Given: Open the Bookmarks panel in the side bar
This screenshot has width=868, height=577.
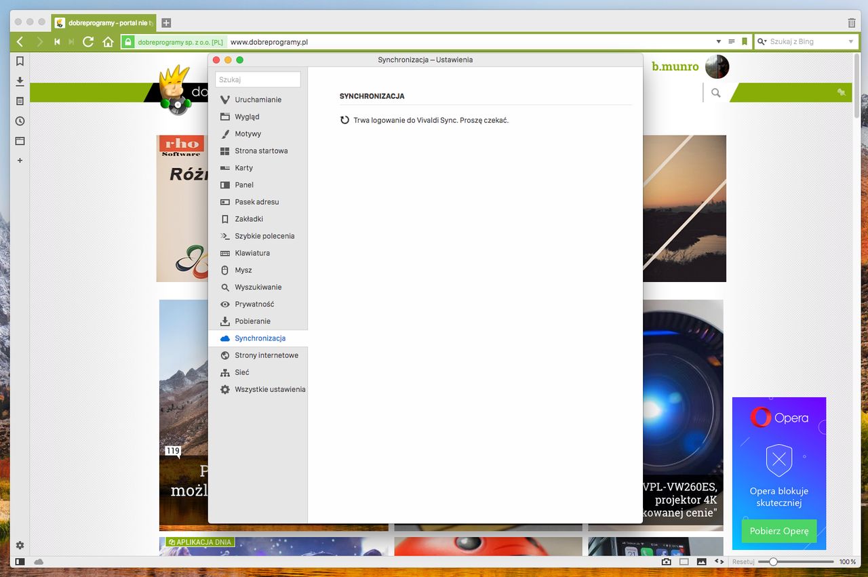Looking at the screenshot, I should 20,61.
